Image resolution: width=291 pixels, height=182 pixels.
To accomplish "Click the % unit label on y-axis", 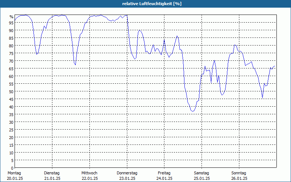I will 12,17.
